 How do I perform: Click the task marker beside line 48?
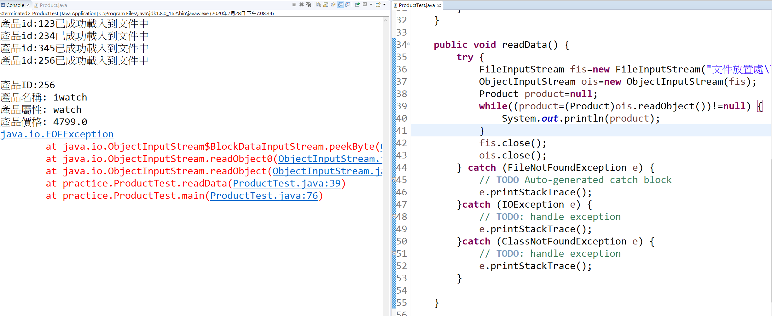[394, 216]
